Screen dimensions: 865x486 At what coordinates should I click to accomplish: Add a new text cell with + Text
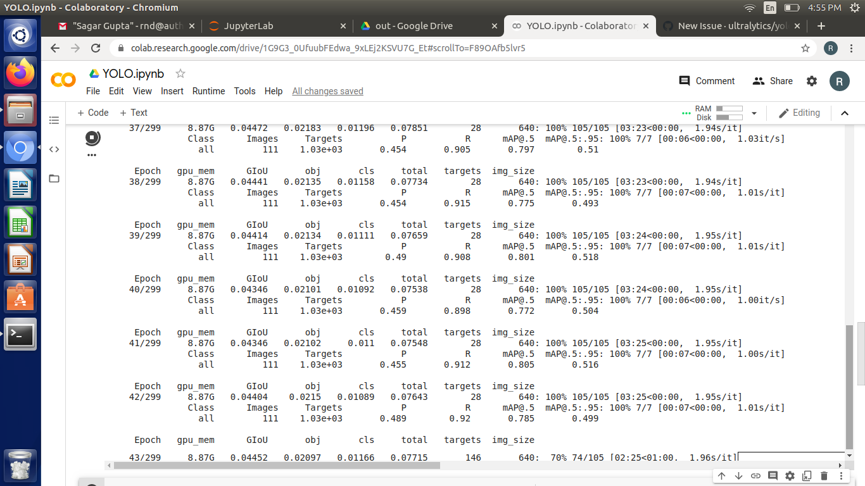[x=134, y=113]
